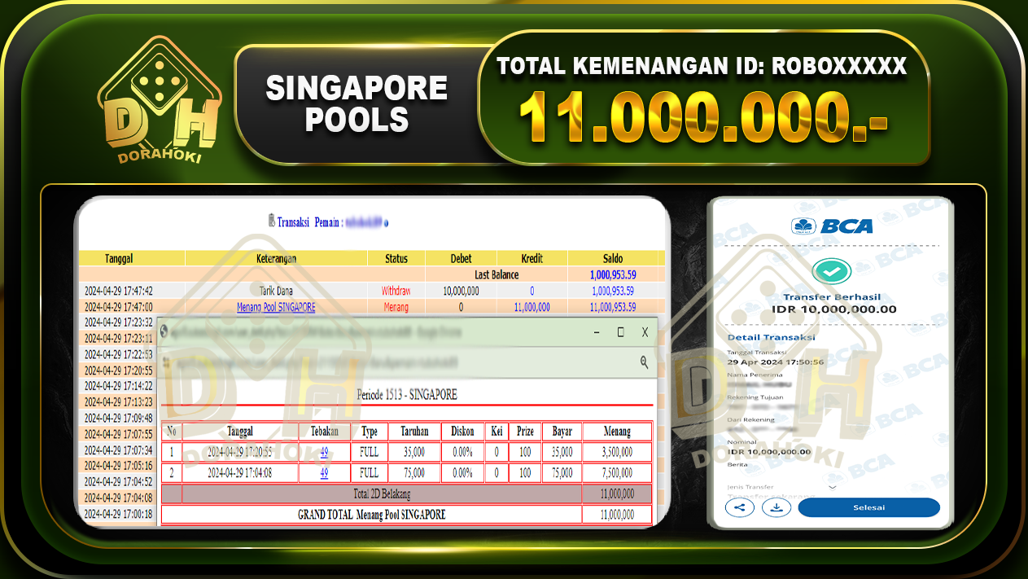This screenshot has width=1028, height=579.
Task: Click the Tanggal column header
Action: [119, 258]
